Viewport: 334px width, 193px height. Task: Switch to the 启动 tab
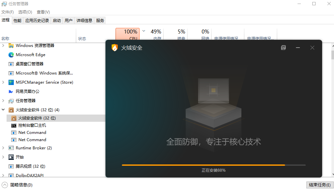(x=57, y=20)
